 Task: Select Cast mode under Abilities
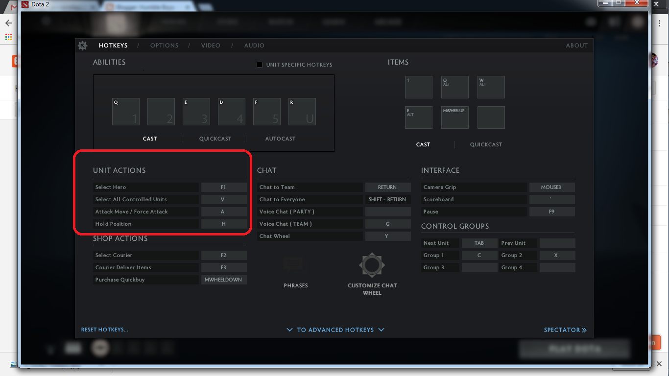click(150, 139)
